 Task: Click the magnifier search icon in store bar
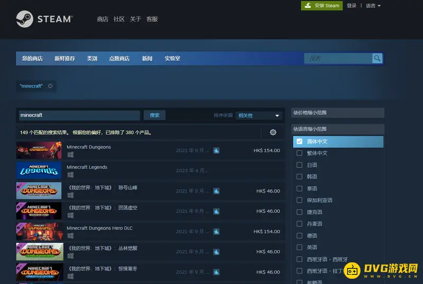[377, 58]
